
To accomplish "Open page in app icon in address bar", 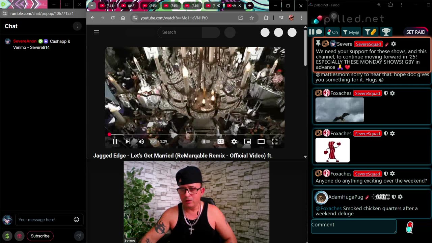I will tap(240, 18).
